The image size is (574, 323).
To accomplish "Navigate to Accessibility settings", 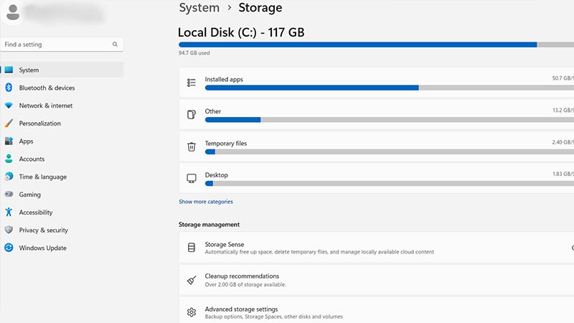I will tap(36, 212).
